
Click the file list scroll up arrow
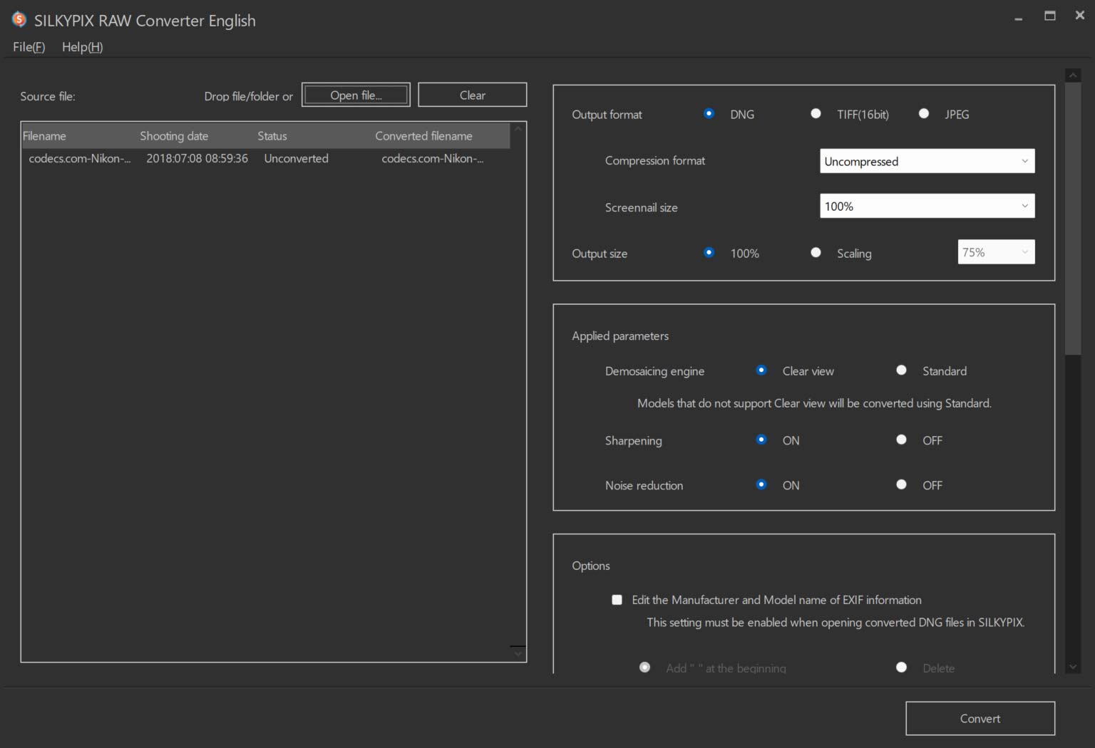point(518,129)
